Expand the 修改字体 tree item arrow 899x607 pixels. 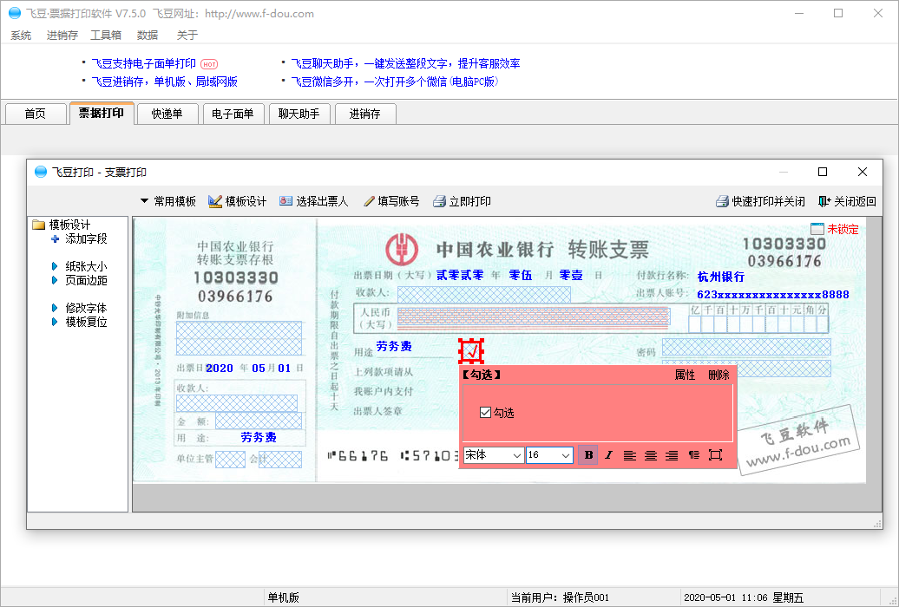coord(55,309)
